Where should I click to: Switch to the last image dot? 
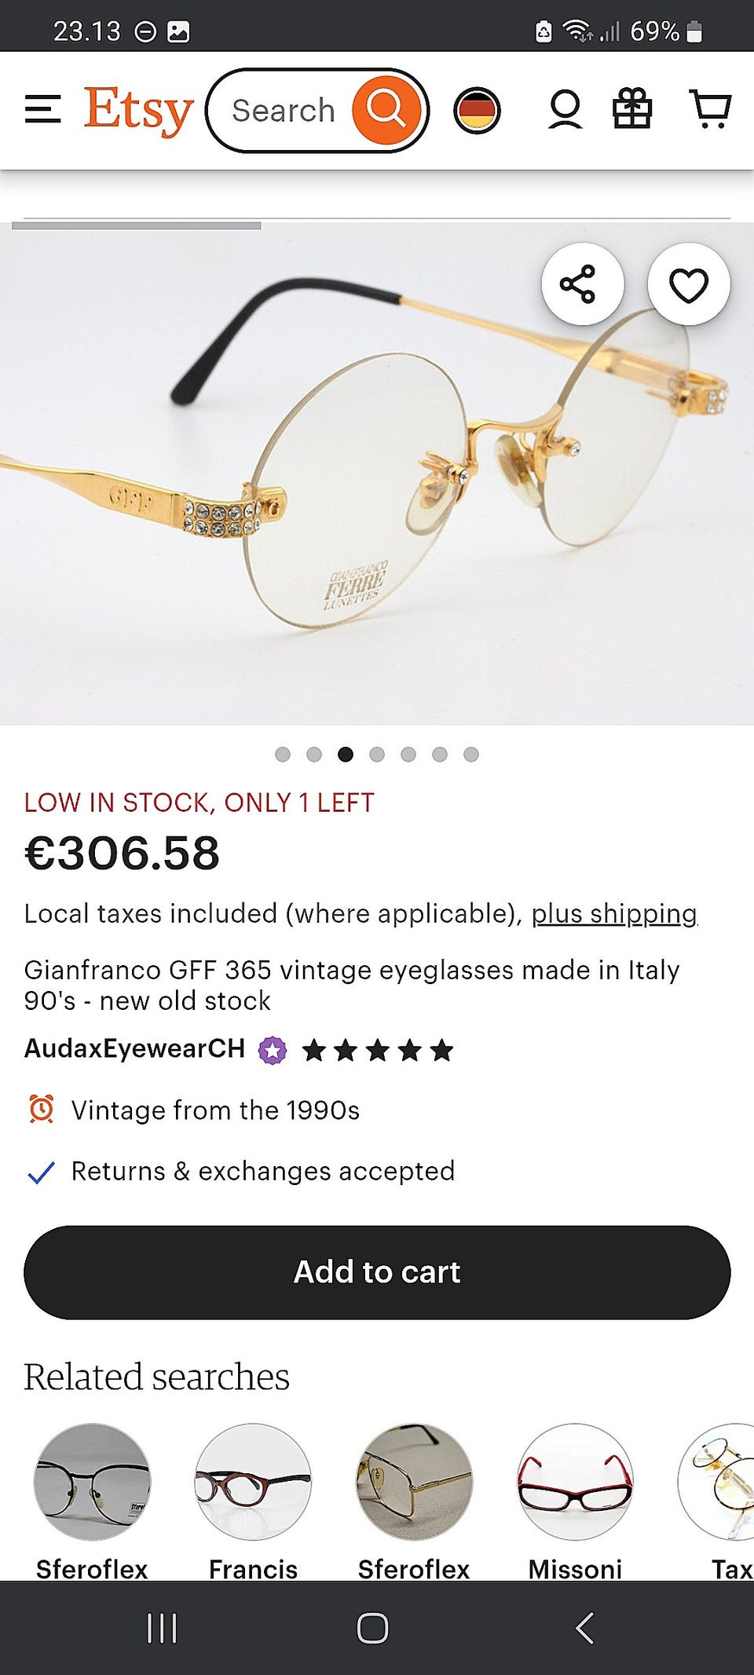coord(471,755)
